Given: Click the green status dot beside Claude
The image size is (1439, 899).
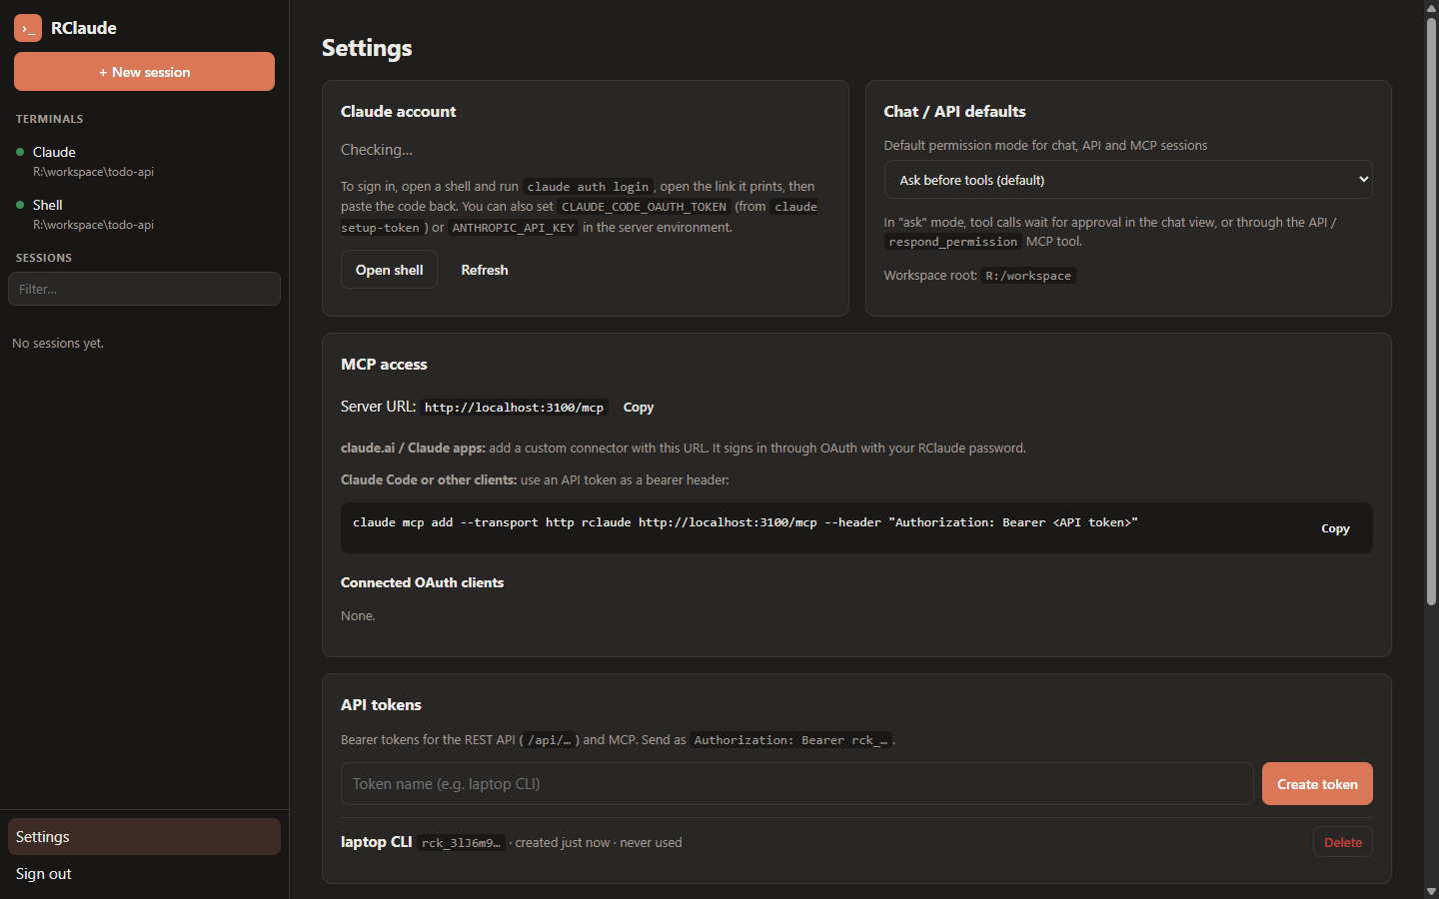Looking at the screenshot, I should click(x=20, y=152).
